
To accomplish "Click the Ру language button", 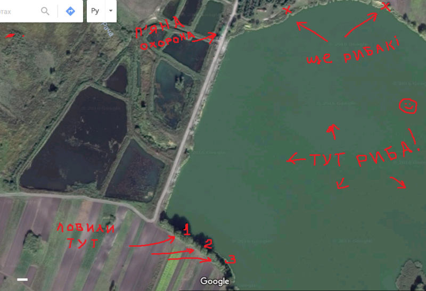I will click(x=95, y=11).
